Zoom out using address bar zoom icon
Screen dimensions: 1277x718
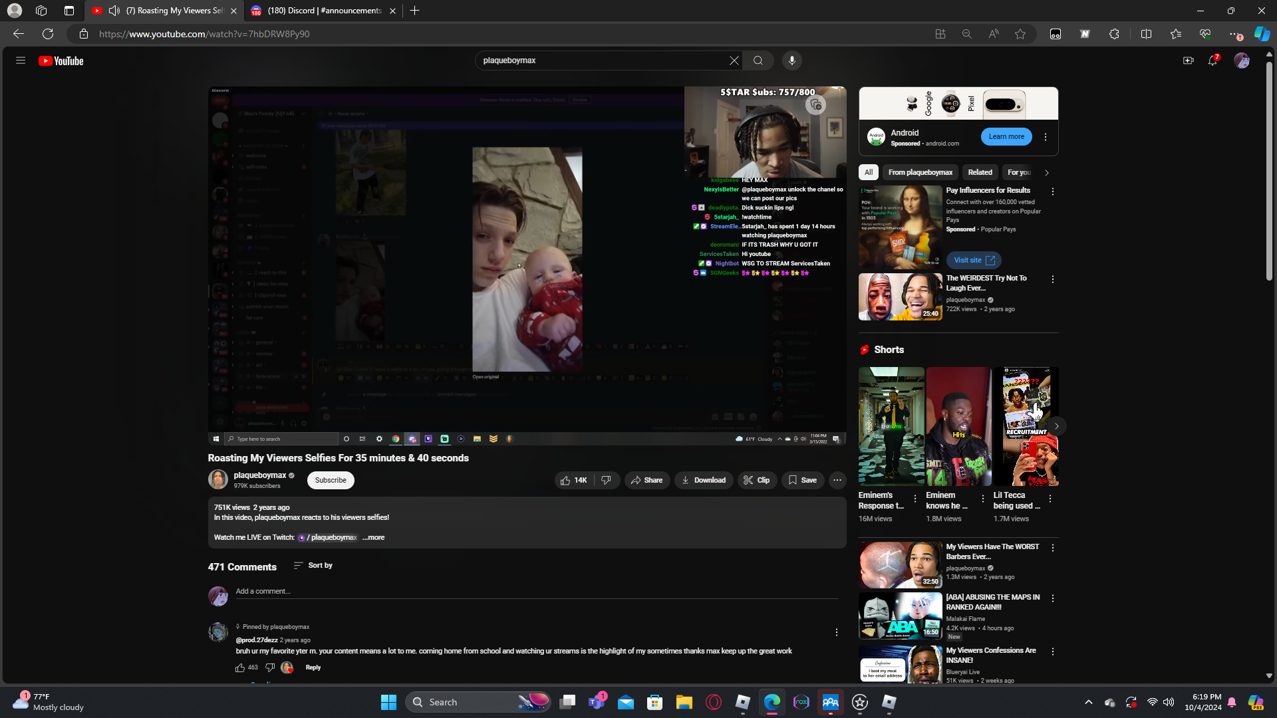click(x=967, y=34)
